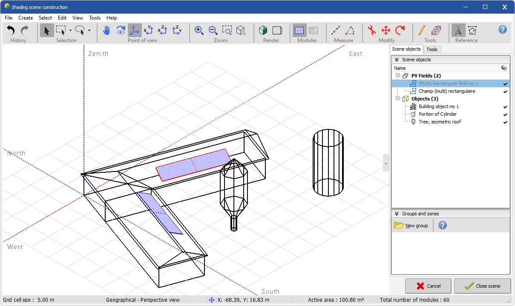Click the Name column header
The width and height of the screenshot is (515, 306).
[x=445, y=68]
